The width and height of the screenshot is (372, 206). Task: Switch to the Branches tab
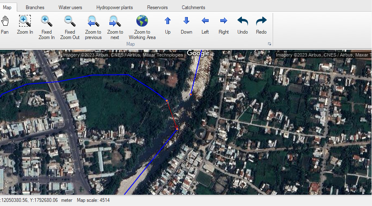35,7
